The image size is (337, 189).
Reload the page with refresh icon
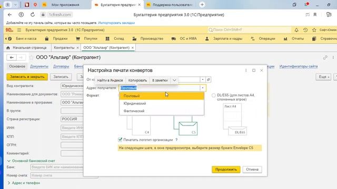33,15
